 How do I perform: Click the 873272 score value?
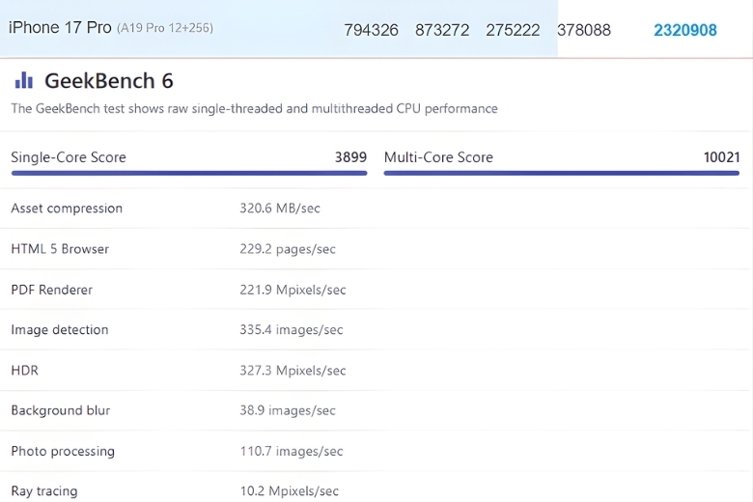(442, 30)
